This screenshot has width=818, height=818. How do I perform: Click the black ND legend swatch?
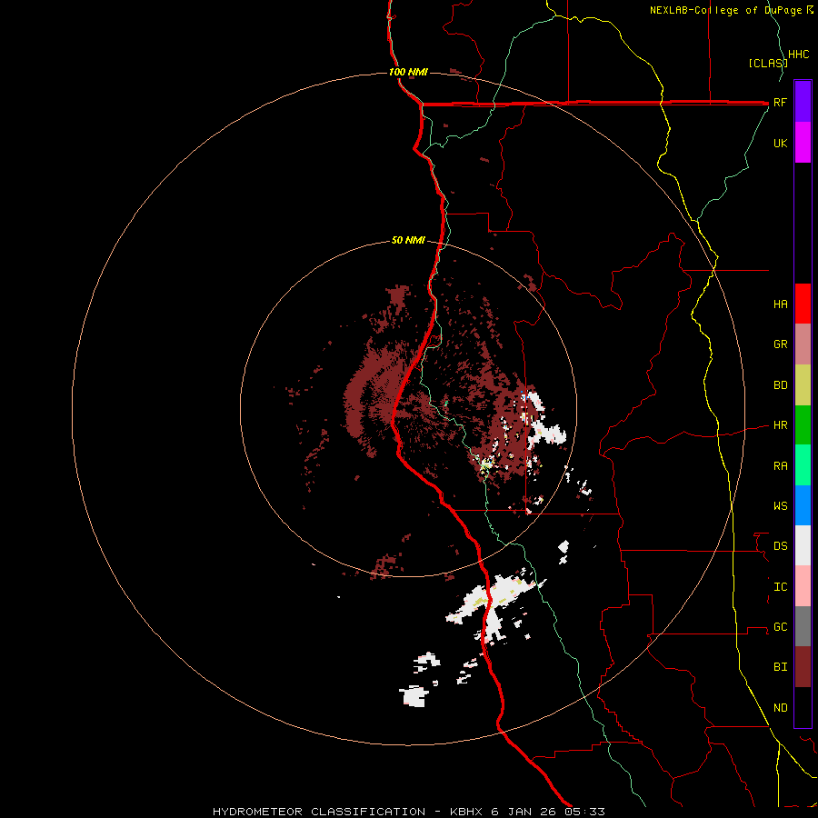[x=803, y=707]
